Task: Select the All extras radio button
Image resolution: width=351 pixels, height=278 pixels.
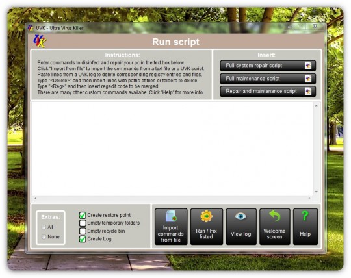Action: point(44,227)
